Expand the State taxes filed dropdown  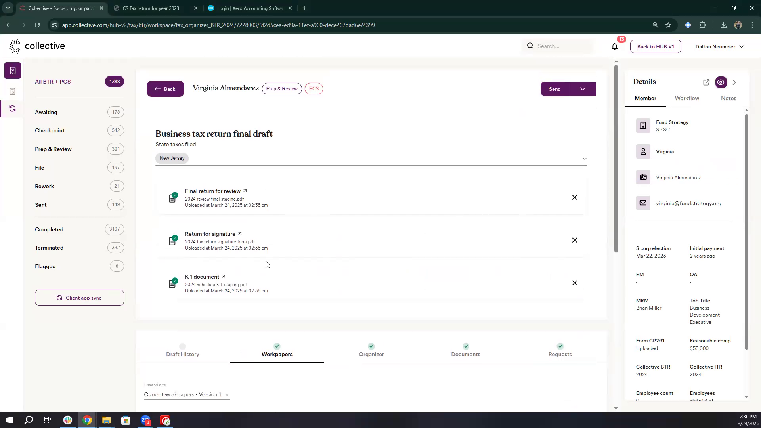coord(584,159)
